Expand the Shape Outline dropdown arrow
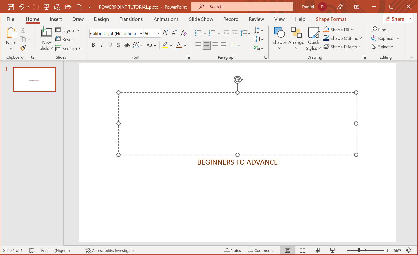This screenshot has width=418, height=255. 361,38
